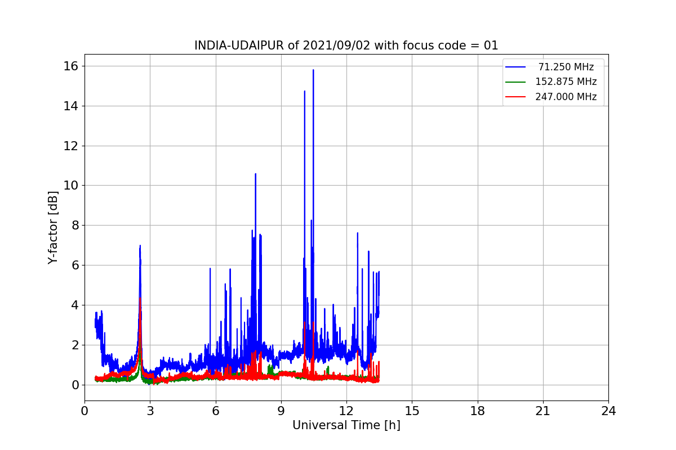Click the y-axis tick label 10
Screen dimensions: 676x450
[x=71, y=186]
